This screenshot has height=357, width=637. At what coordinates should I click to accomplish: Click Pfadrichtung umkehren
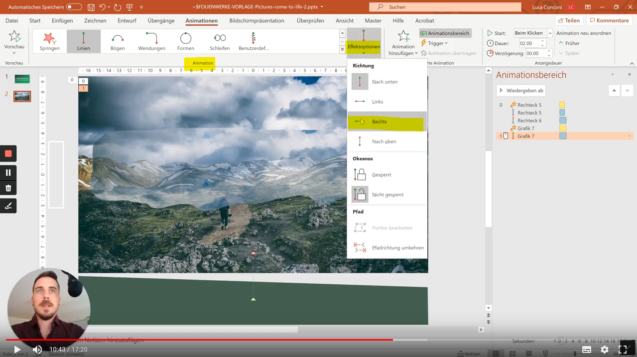387,247
